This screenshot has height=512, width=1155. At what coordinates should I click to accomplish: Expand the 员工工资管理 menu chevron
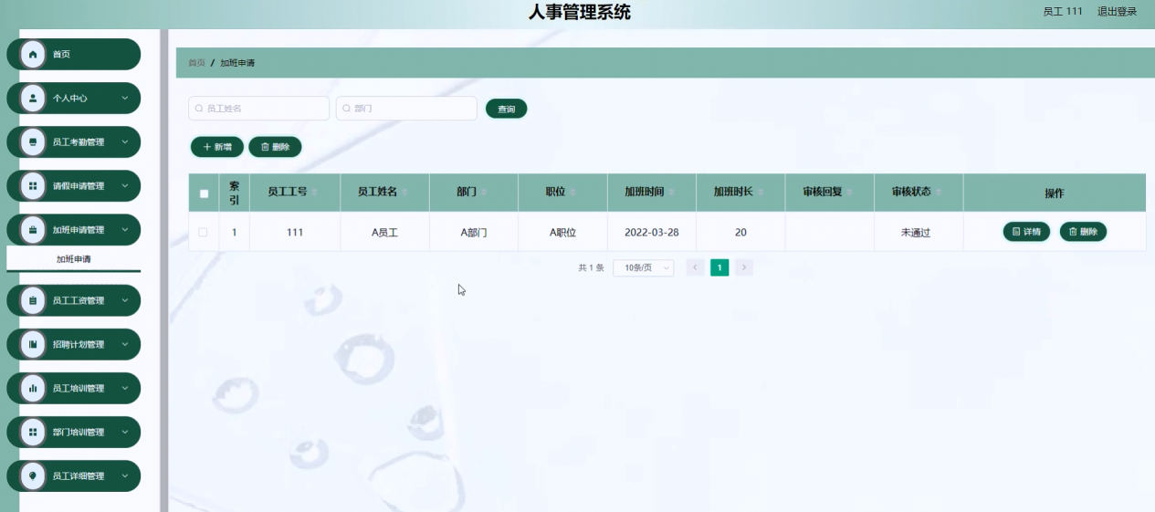pyautogui.click(x=125, y=300)
